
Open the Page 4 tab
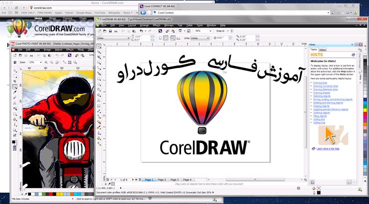[x=187, y=180]
